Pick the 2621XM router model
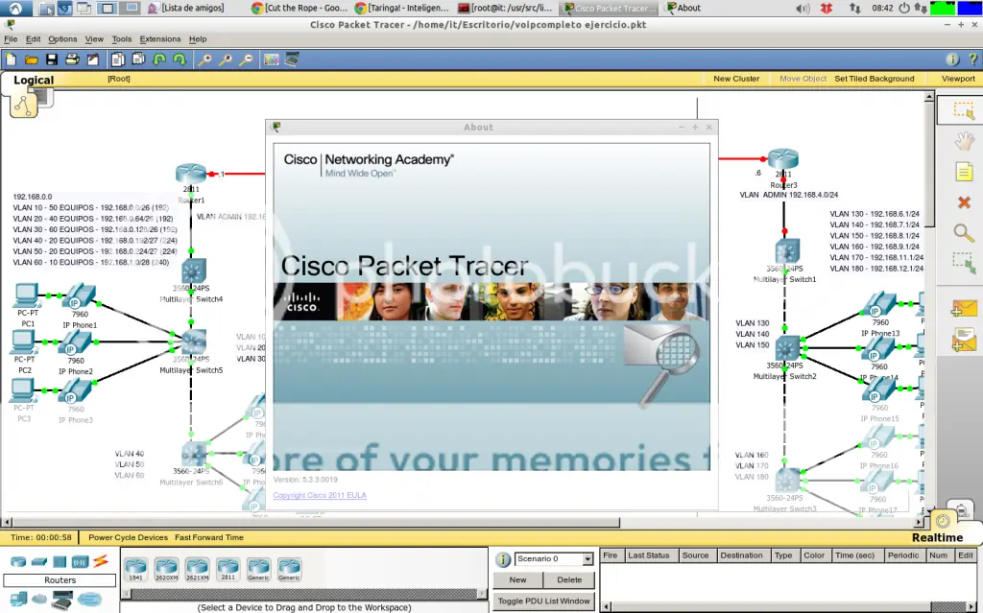Screen dimensions: 983x613 [x=197, y=569]
